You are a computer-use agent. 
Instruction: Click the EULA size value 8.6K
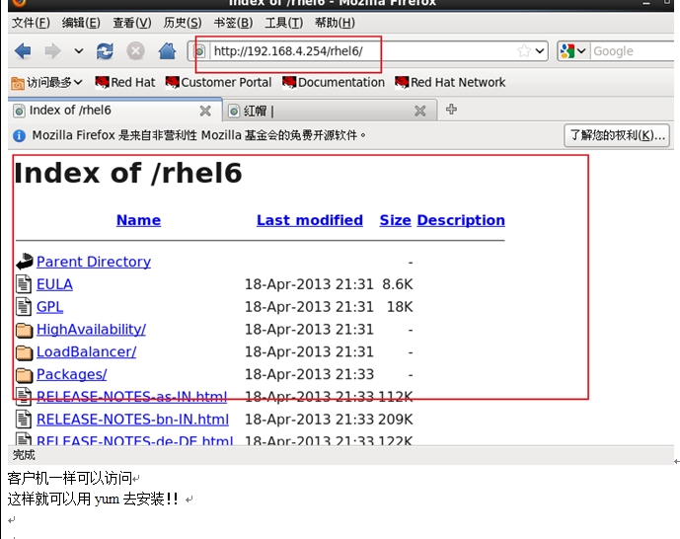coord(398,284)
